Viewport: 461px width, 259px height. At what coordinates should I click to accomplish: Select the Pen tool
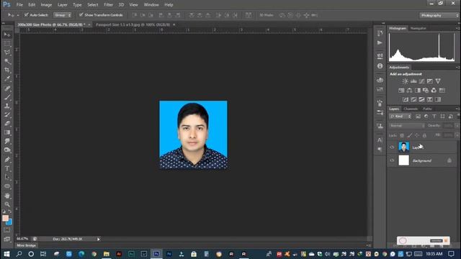click(7, 160)
